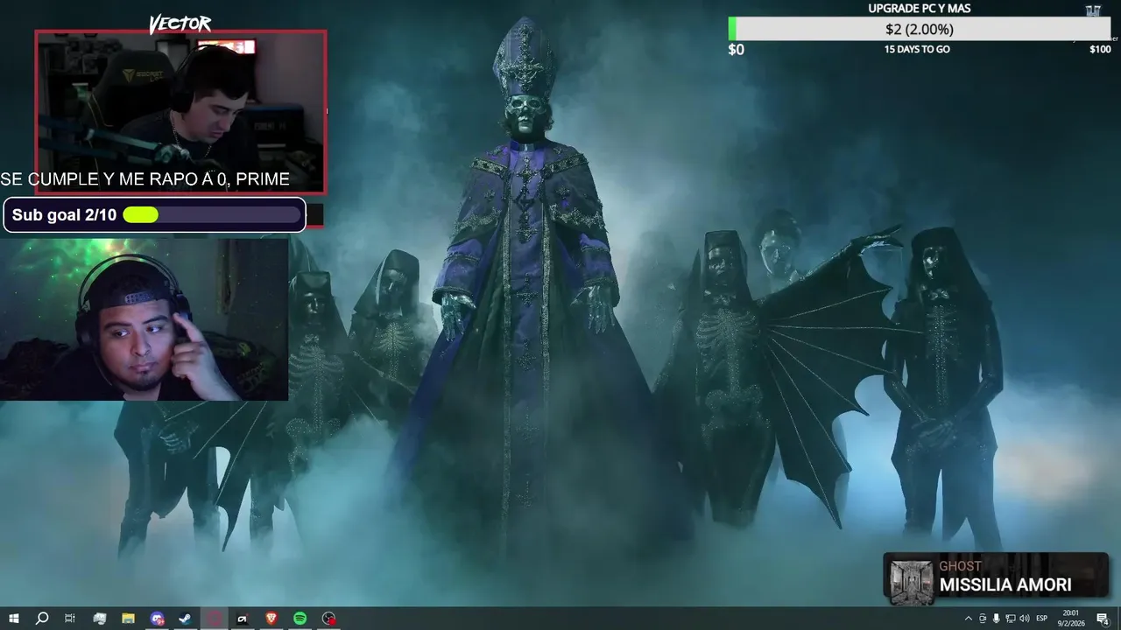Image resolution: width=1121 pixels, height=630 pixels.
Task: Open the network tray icon
Action: [x=1010, y=619]
